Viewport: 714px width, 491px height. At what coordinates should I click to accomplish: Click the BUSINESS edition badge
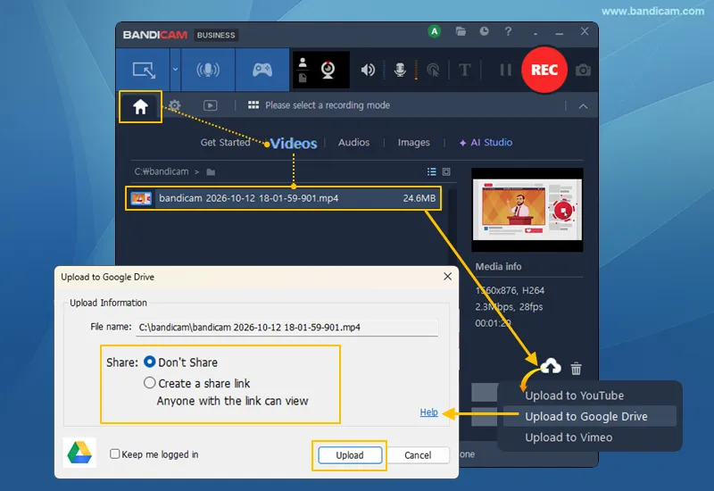(216, 35)
